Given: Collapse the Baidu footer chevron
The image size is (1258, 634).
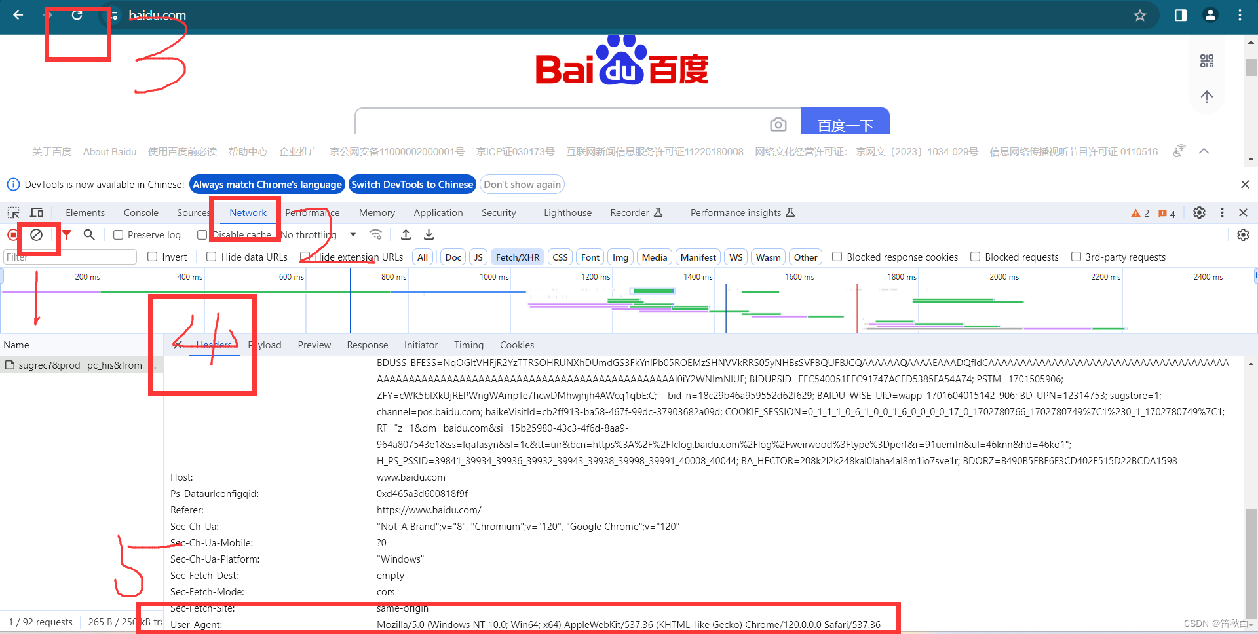Looking at the screenshot, I should (1204, 151).
